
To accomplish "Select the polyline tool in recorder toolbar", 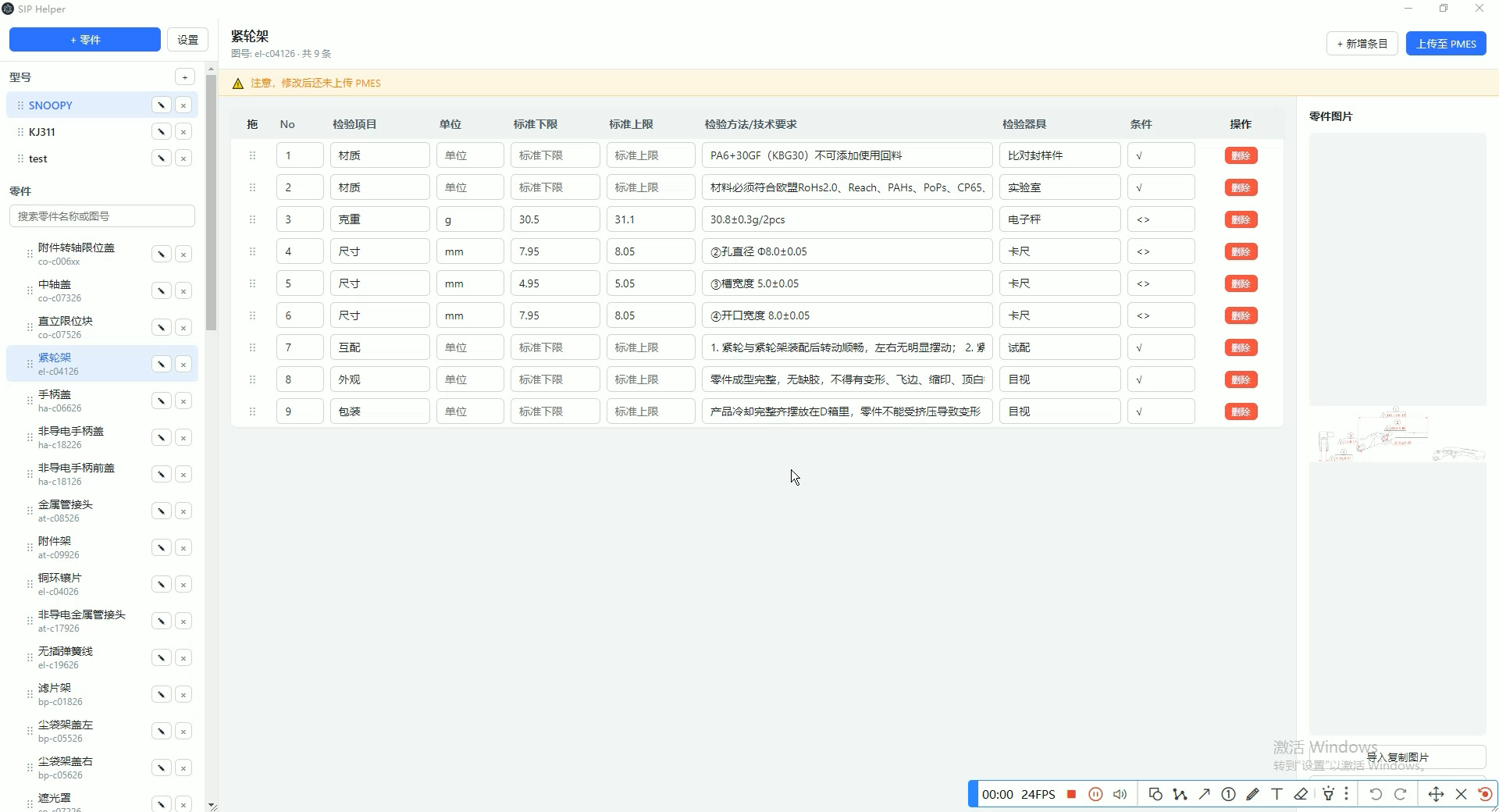I will (1180, 794).
